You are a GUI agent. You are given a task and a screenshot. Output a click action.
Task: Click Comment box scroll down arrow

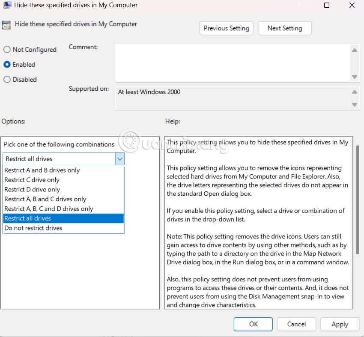[355, 77]
